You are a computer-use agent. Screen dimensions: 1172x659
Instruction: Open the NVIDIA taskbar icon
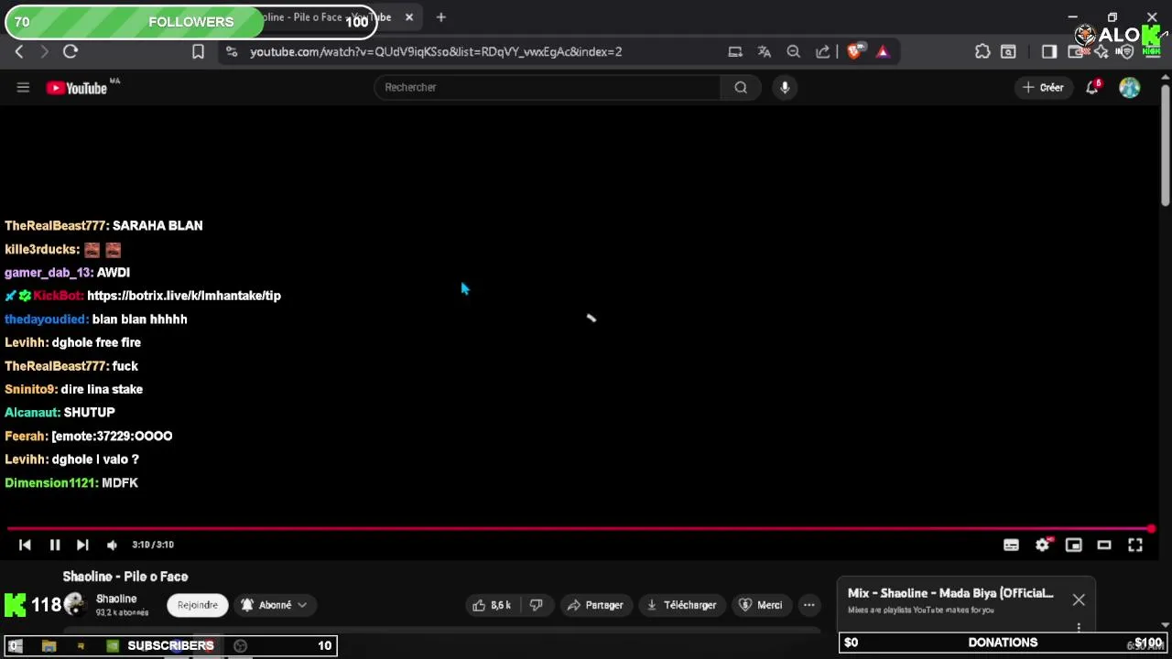coord(112,646)
